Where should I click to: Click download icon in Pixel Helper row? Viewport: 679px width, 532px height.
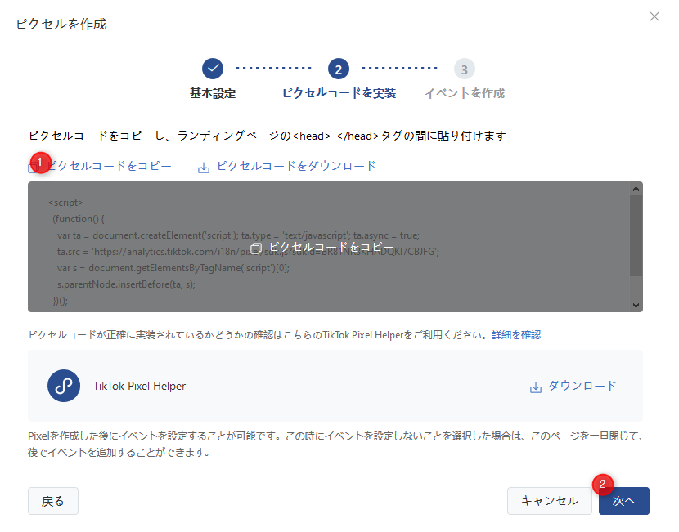pos(536,387)
